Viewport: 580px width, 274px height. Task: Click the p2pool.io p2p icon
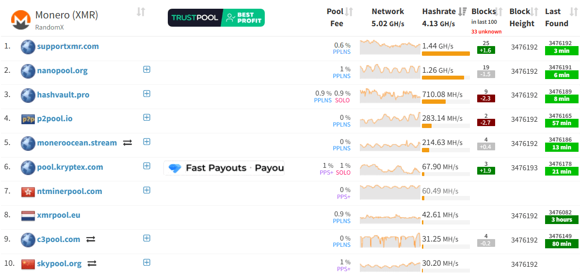pyautogui.click(x=28, y=119)
